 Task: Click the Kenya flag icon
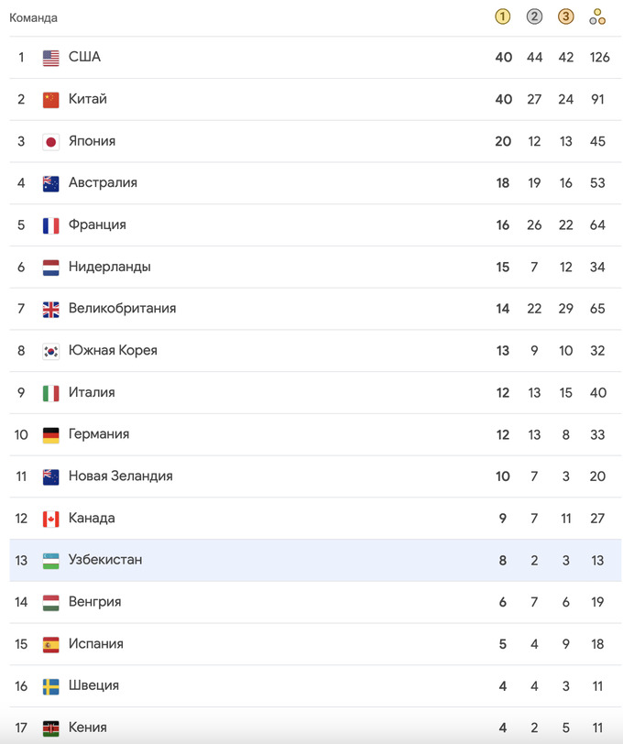51,728
